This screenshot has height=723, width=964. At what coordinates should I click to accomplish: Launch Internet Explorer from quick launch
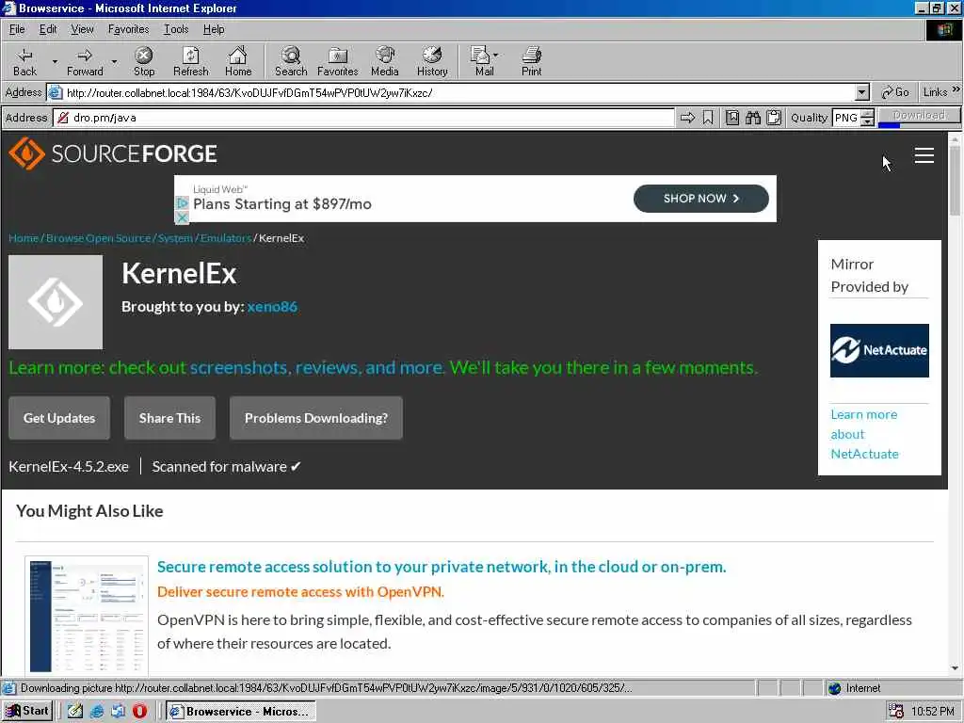click(97, 711)
